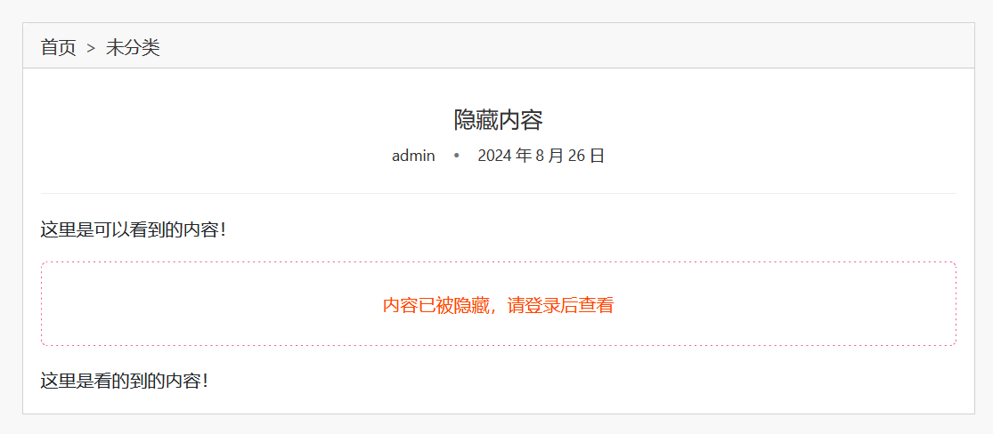Screen dimensions: 993x434
Task: Click the pink dotted border hidden-content box
Action: tap(499, 303)
